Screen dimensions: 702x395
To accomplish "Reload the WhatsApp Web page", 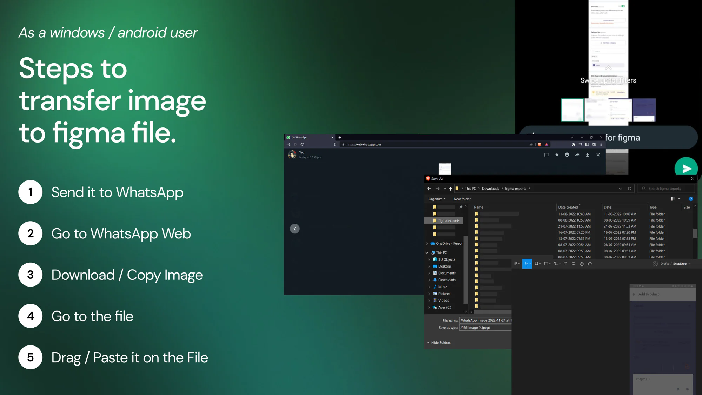I will point(302,144).
